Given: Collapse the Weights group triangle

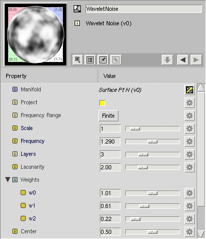Looking at the screenshot, I should 8,180.
